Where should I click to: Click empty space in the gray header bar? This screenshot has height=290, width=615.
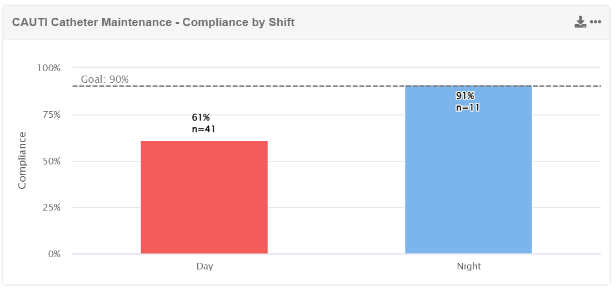coord(433,22)
